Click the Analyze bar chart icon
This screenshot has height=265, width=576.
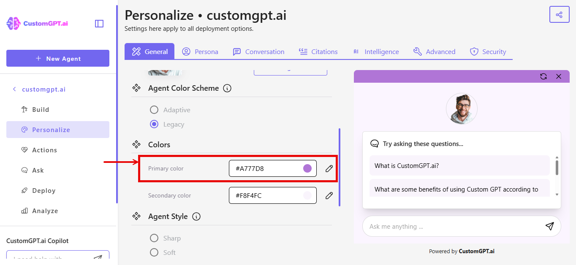[24, 211]
